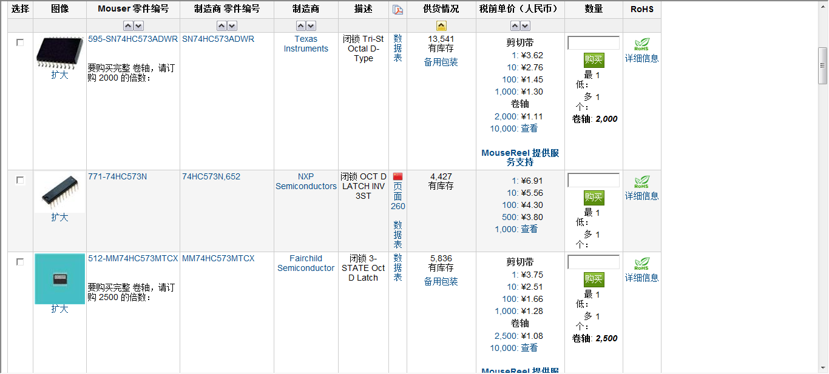This screenshot has width=829, height=374.
Task: Click 查看 for 1,000 quantity in NXP row
Action: pos(529,229)
